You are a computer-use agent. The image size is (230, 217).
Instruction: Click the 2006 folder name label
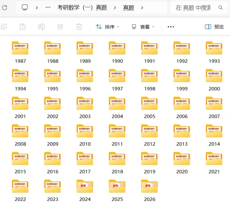coord(182,116)
